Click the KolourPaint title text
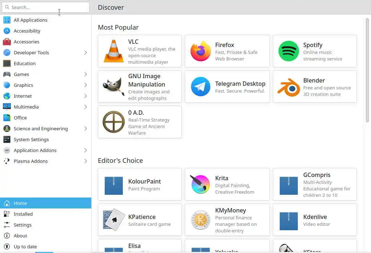371x253 pixels. tap(145, 181)
